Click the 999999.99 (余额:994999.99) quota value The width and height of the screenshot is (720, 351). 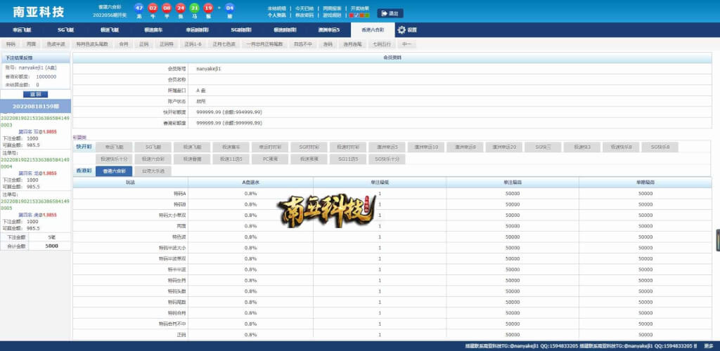coord(229,112)
